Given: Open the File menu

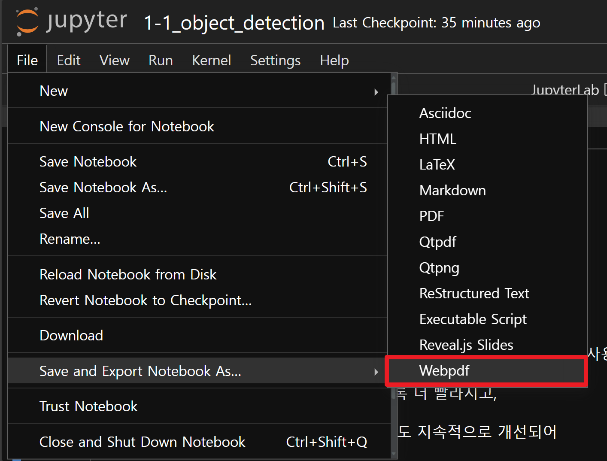Looking at the screenshot, I should (27, 60).
